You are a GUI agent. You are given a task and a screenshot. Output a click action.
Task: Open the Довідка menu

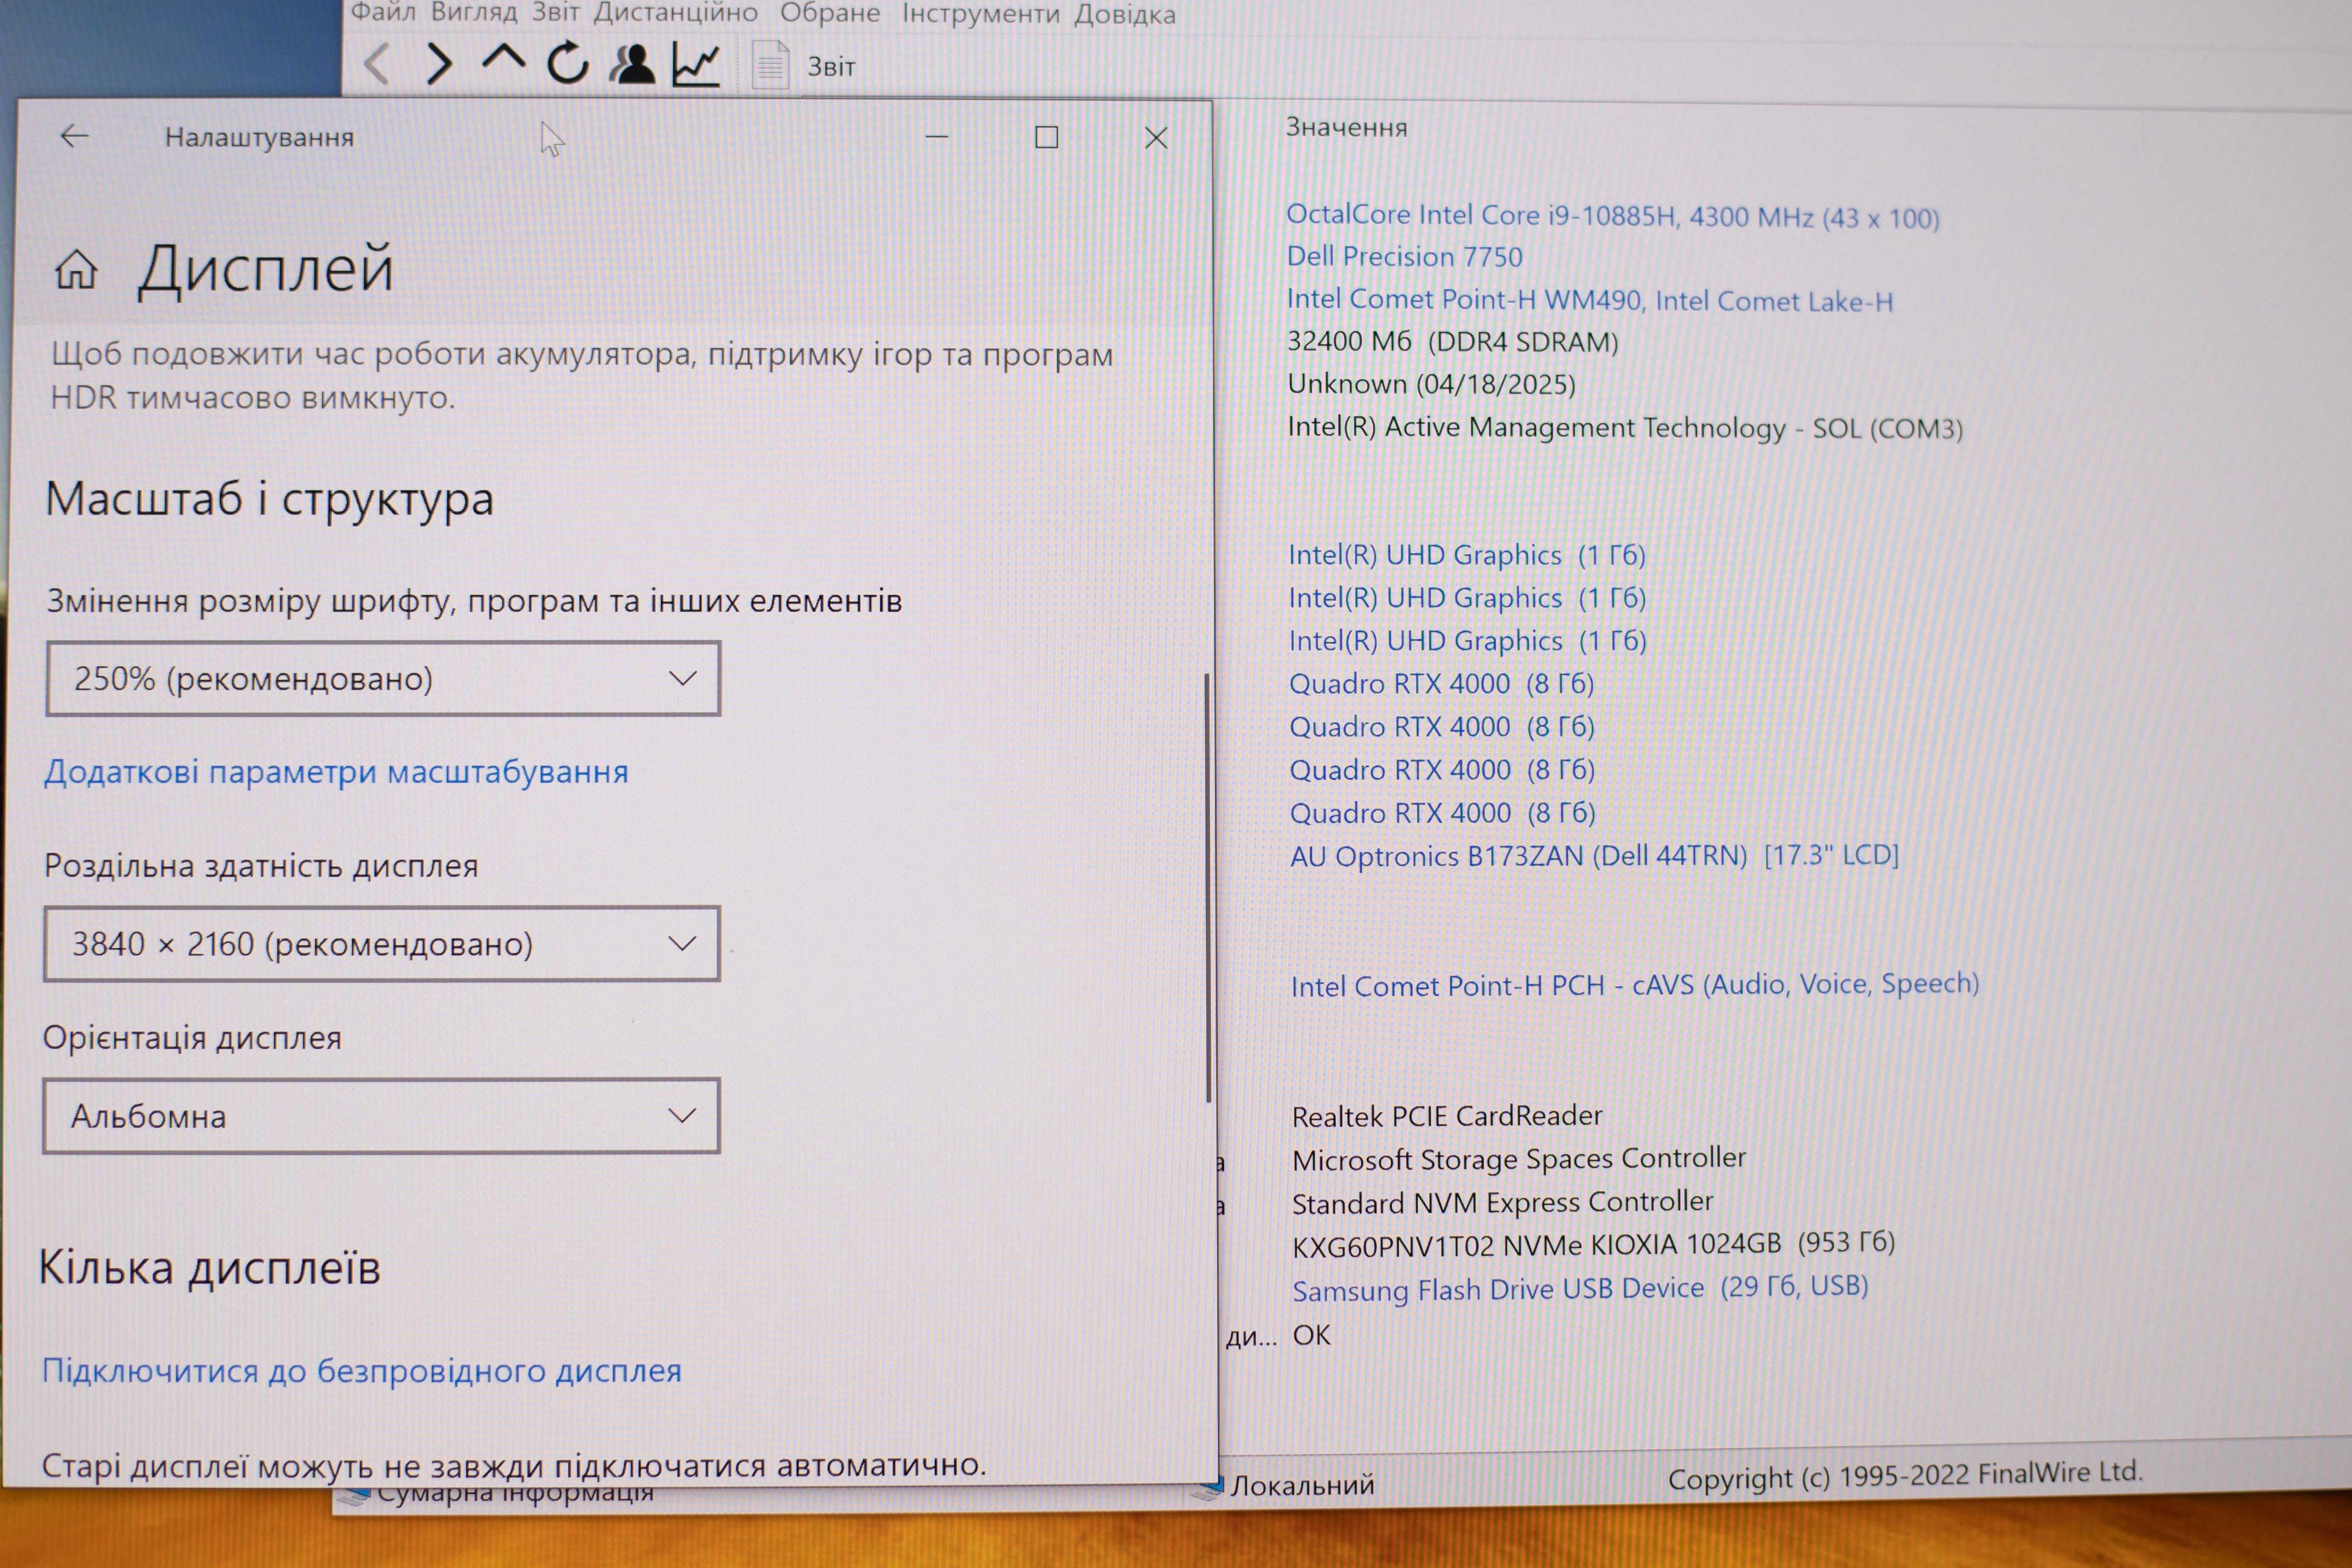coord(1125,14)
